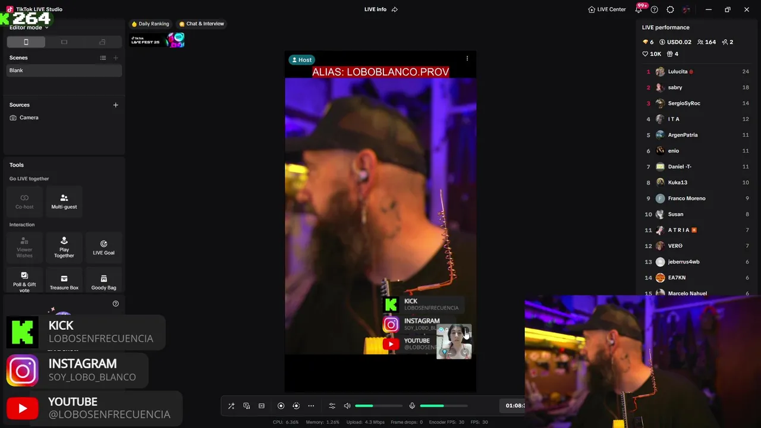
Task: Click the Upload 4.3 Mbps status entry
Action: pos(365,422)
